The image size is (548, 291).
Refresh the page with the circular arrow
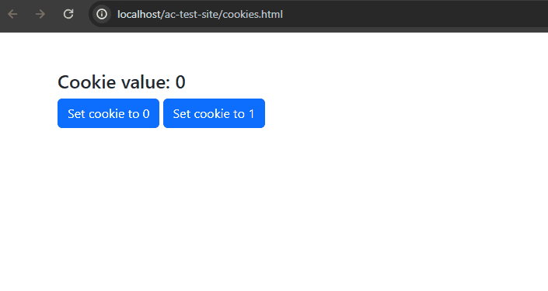pos(68,14)
